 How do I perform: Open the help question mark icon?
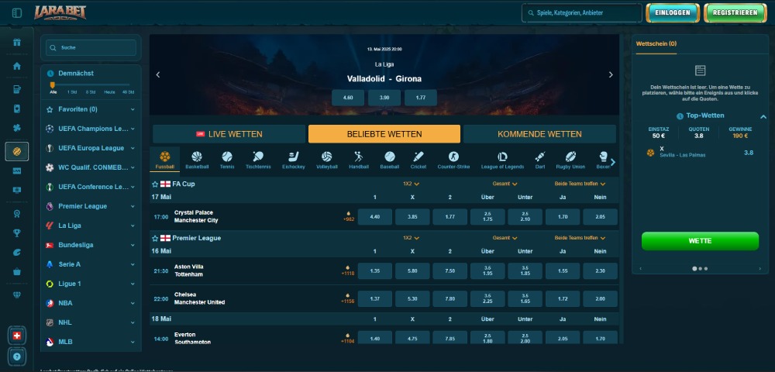coord(17,356)
